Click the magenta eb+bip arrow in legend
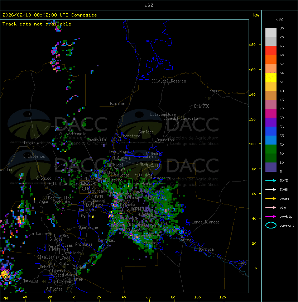The height and width of the screenshot is (302, 298). point(271,217)
